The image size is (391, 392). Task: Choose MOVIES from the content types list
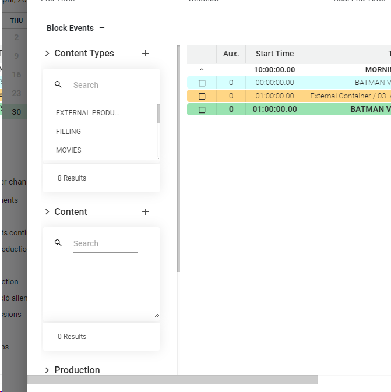click(69, 150)
